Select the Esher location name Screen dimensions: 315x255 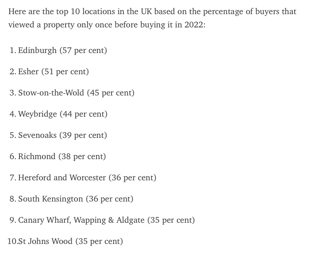tap(28, 72)
